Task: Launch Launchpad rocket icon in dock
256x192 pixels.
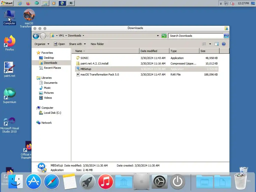Action: (87, 181)
